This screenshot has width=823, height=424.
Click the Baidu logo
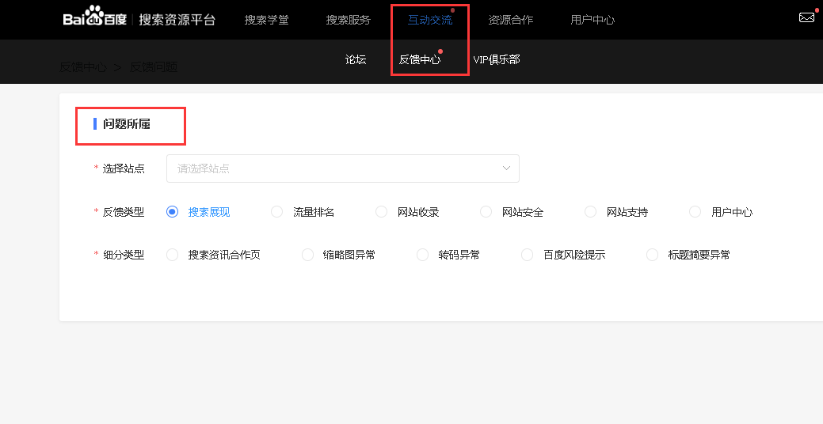[95, 17]
